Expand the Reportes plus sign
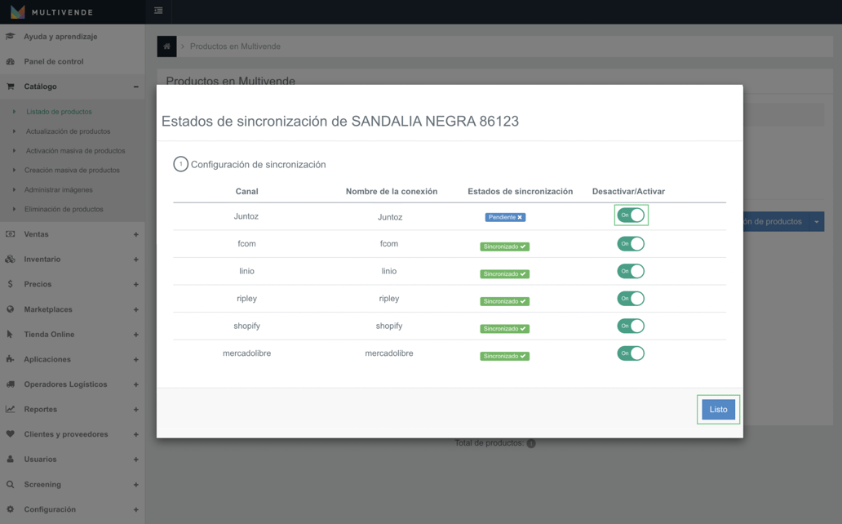 136,410
